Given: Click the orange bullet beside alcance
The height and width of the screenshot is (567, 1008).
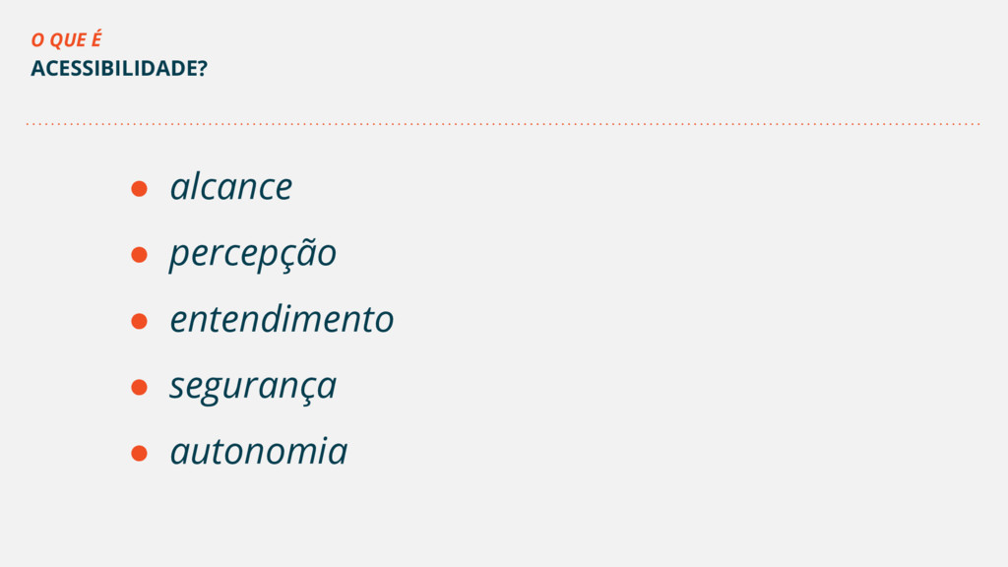Looking at the screenshot, I should 139,188.
